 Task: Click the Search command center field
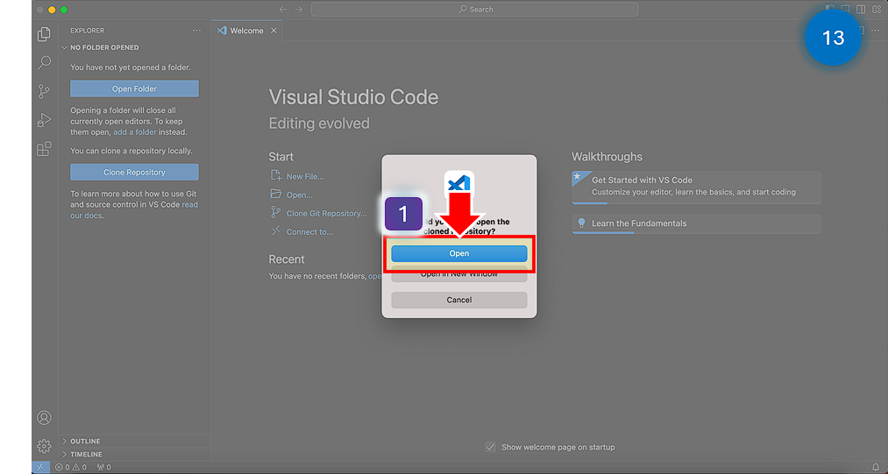coord(474,10)
